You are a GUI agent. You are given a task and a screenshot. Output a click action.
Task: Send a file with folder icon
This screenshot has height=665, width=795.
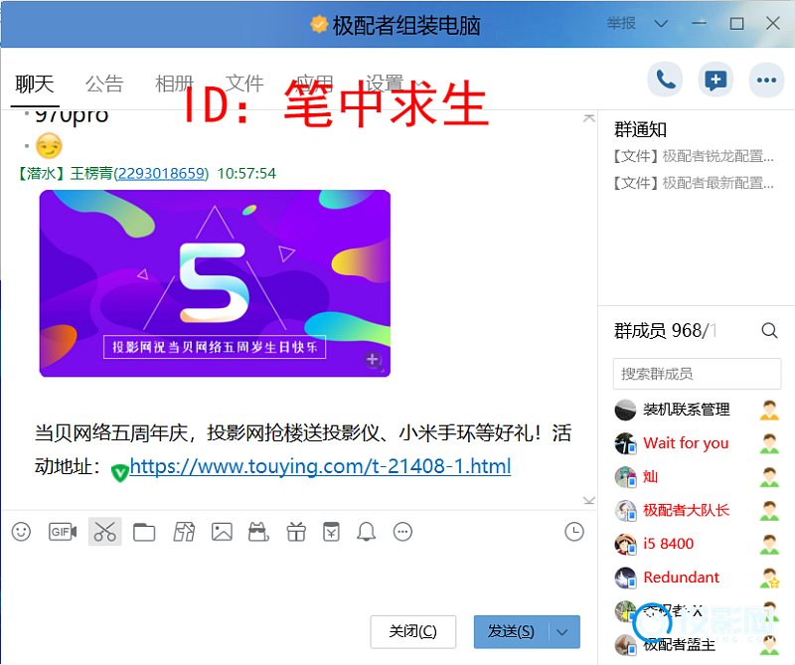[144, 532]
